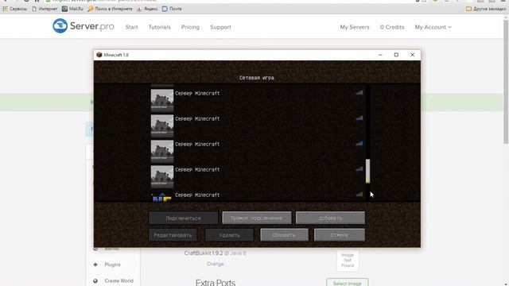Click the Редактировать button
Viewport: 509px width, 286px height.
pos(173,235)
